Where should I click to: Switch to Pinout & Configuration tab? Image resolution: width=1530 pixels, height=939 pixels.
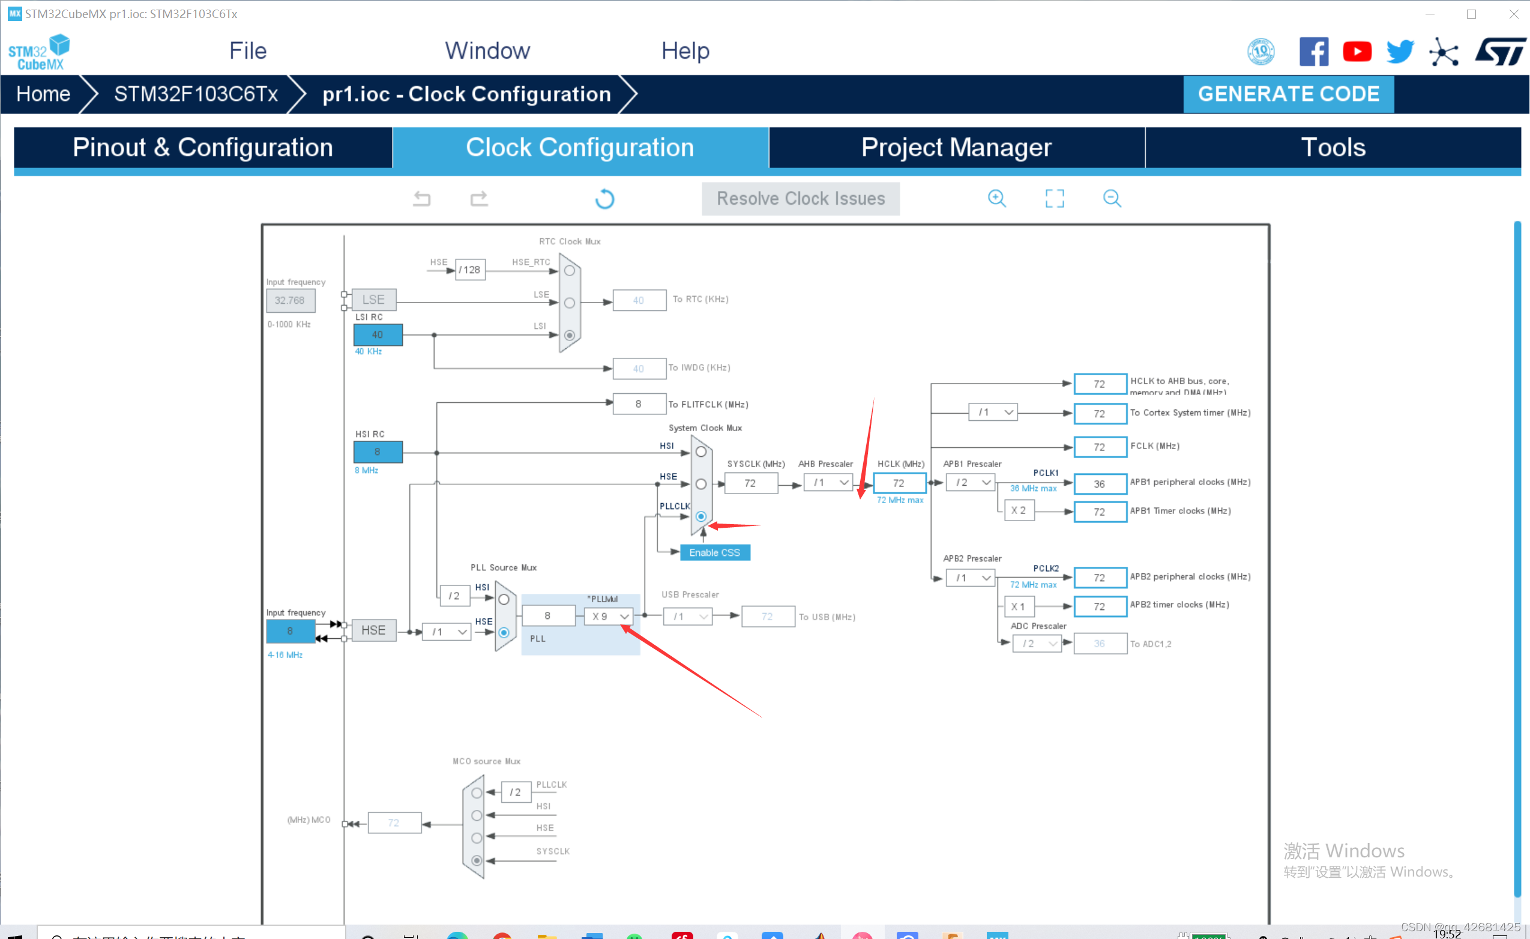click(x=202, y=148)
